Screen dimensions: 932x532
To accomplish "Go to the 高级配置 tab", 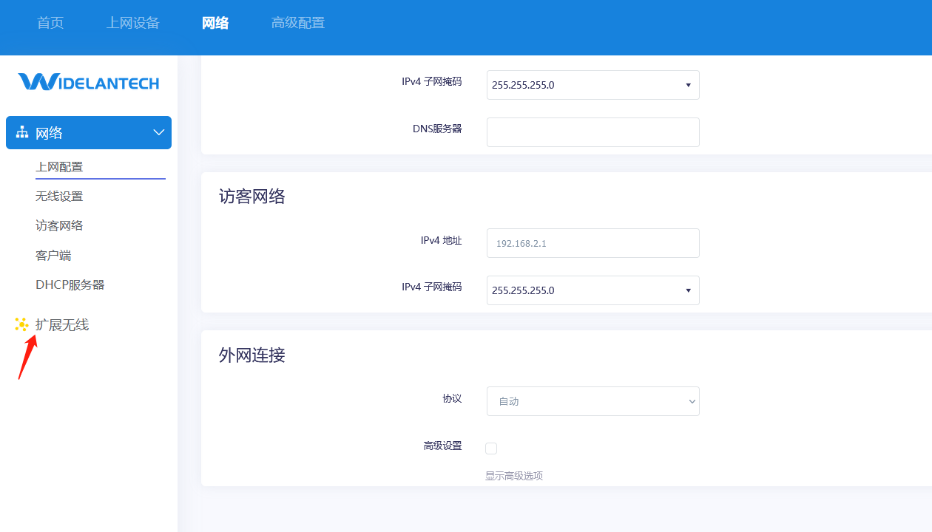I will point(298,23).
